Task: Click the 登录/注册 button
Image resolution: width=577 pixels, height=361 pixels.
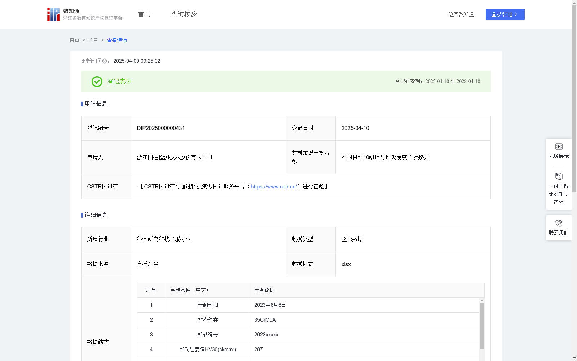Action: point(505,14)
